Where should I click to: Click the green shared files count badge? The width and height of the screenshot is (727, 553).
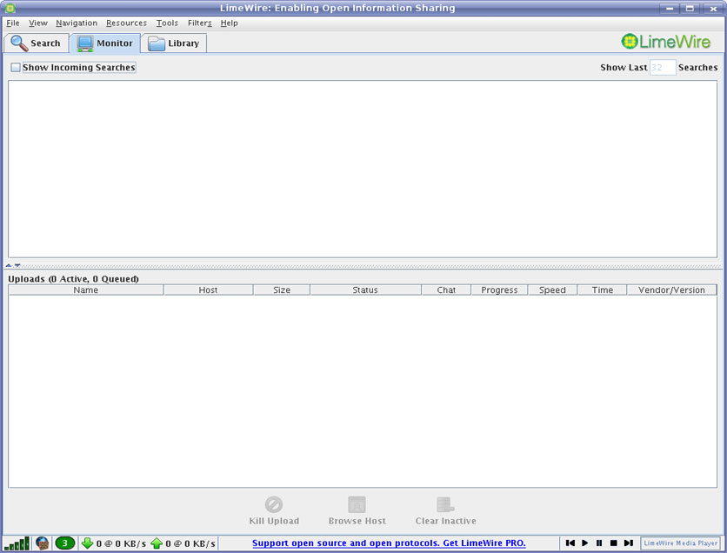click(x=65, y=543)
